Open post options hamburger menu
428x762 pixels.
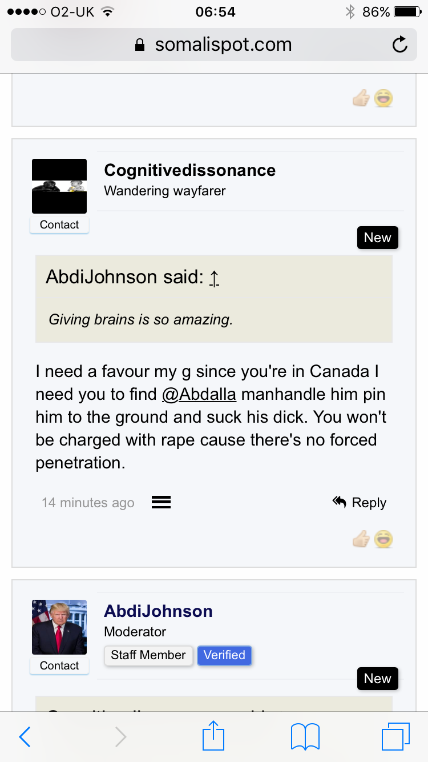click(161, 503)
